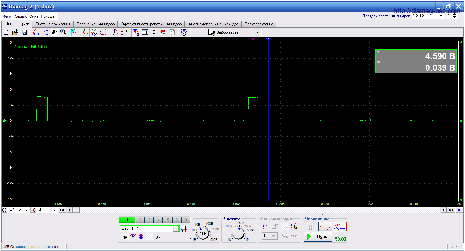
Task: Click the 250K frequency knob
Action: (x=239, y=233)
